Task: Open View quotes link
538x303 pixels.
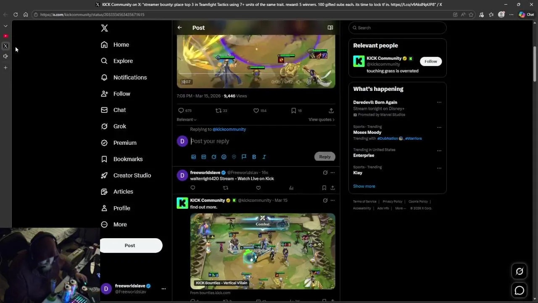Action: [x=322, y=120]
